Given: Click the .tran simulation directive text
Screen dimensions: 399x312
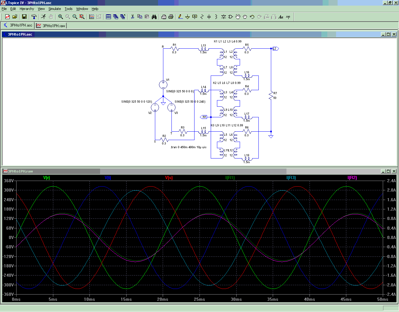Looking at the screenshot, I should coord(188,147).
